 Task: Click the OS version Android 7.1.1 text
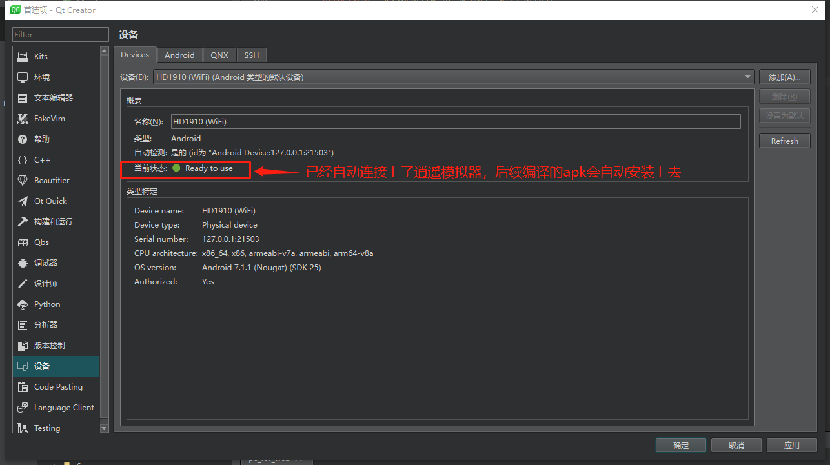tap(261, 268)
